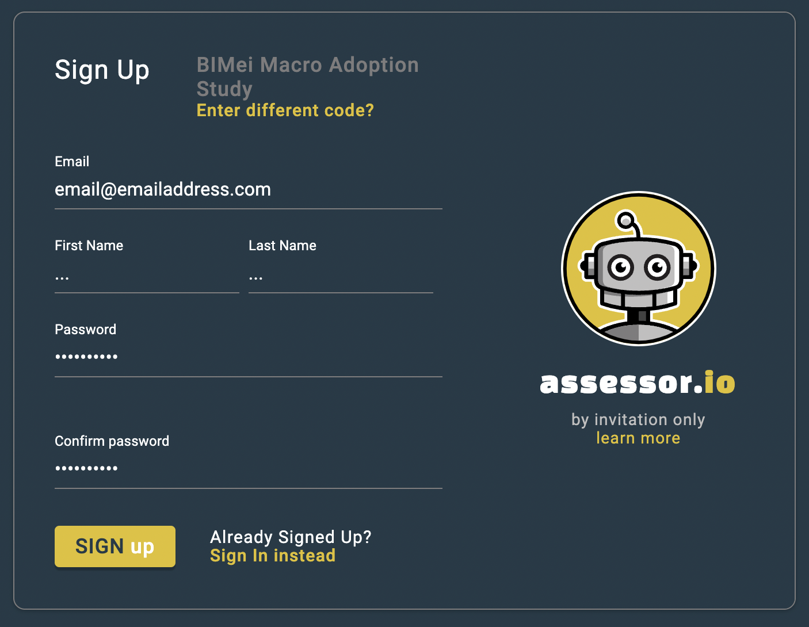Open the Sign In instead link
Viewport: 809px width, 627px height.
[x=273, y=556]
